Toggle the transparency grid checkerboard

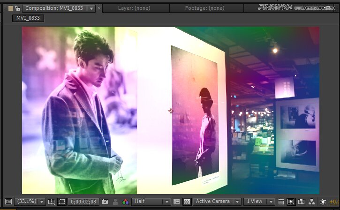coord(187,202)
